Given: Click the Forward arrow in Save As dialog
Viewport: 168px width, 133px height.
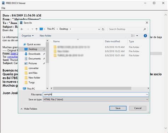Looking at the screenshot, I should (28, 29).
